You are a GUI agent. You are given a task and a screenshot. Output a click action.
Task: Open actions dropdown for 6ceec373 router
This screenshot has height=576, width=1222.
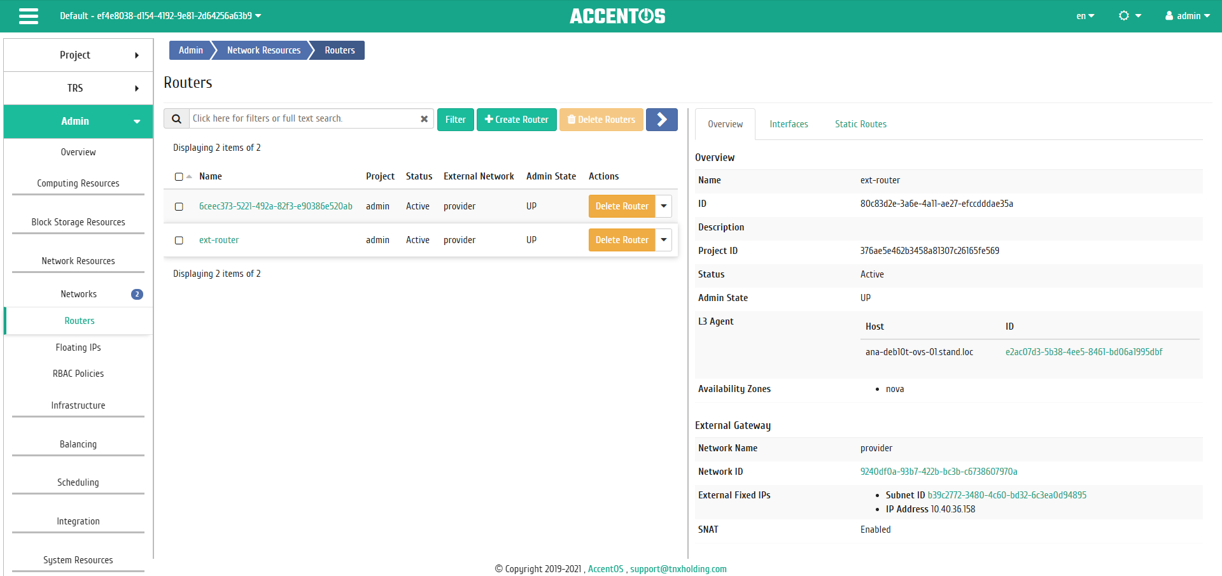[664, 206]
